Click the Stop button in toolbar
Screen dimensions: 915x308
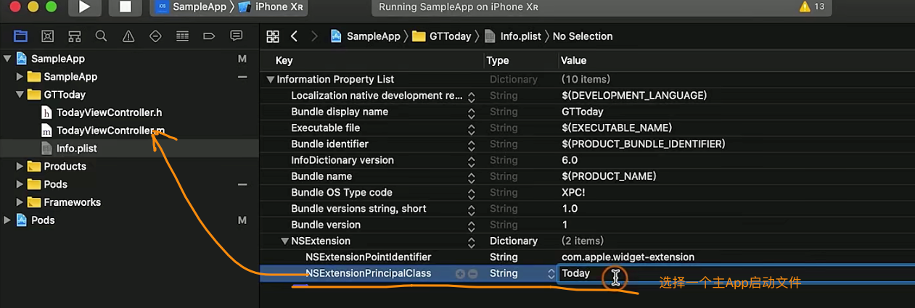(125, 7)
